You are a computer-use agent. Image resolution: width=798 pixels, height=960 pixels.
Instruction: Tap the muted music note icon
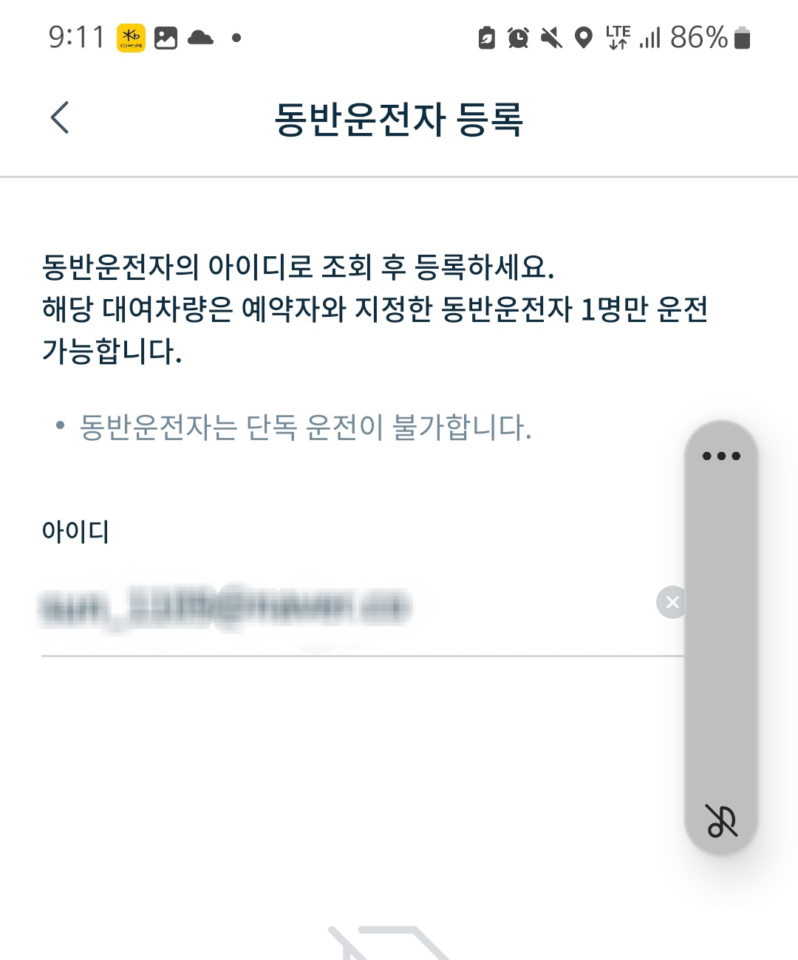[x=721, y=820]
